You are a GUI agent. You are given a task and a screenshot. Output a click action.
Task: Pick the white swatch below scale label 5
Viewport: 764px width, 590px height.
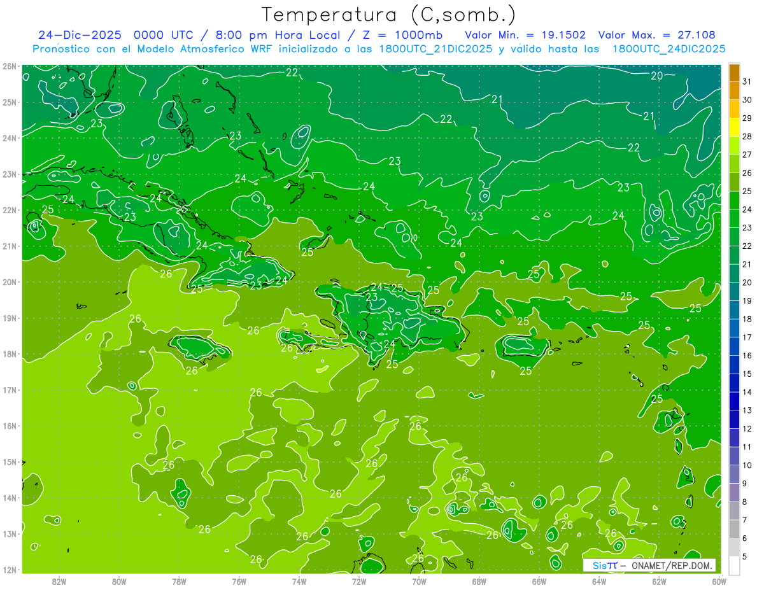pos(734,565)
